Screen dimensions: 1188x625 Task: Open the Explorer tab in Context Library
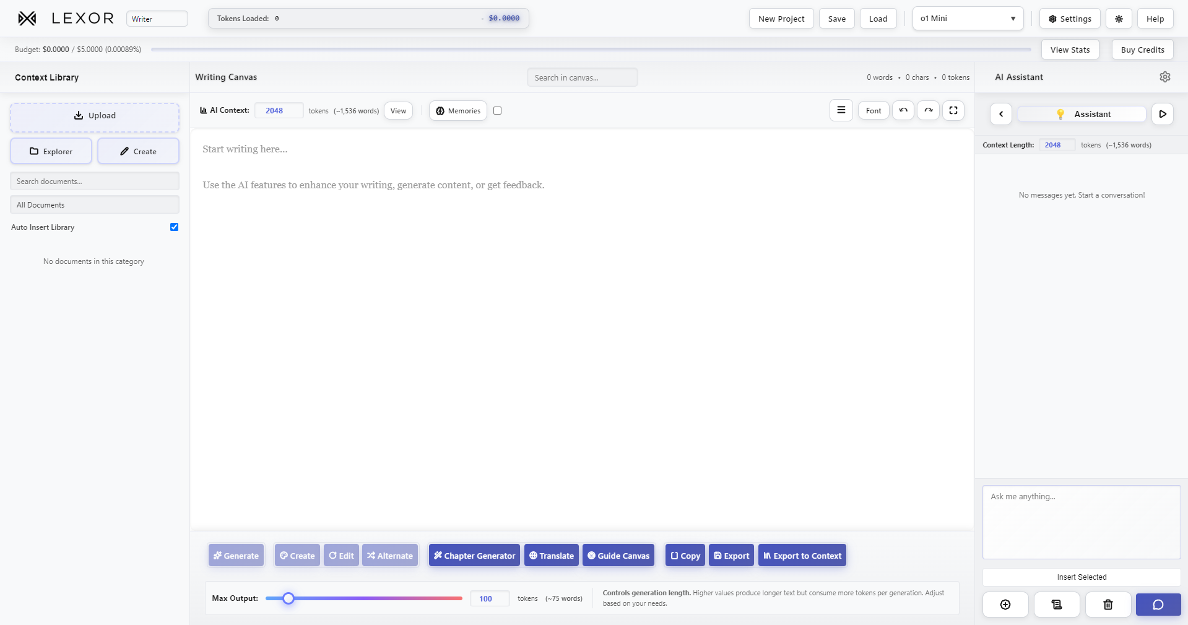click(x=51, y=151)
